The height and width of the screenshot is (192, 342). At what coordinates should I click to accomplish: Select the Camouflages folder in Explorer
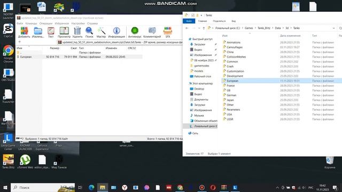pos(235,47)
